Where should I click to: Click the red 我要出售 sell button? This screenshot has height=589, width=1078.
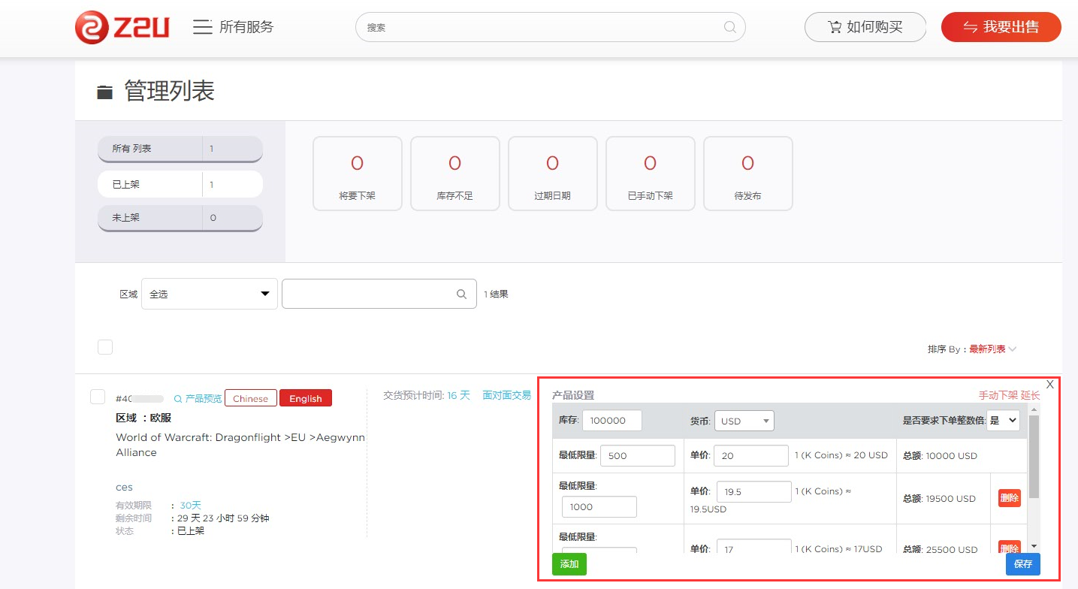1001,27
